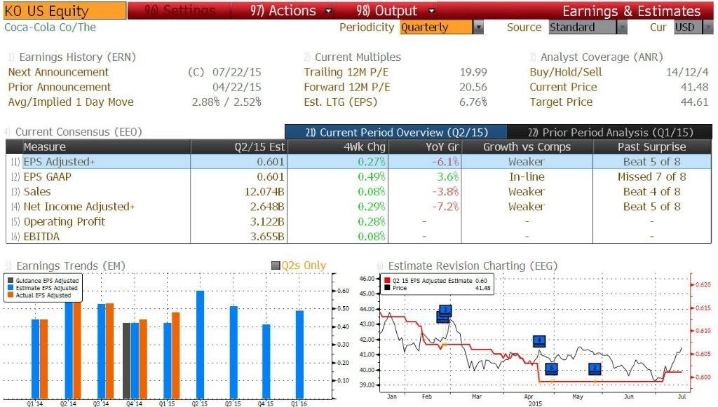Click event marker 5 on the estimate revision chart

click(x=551, y=368)
